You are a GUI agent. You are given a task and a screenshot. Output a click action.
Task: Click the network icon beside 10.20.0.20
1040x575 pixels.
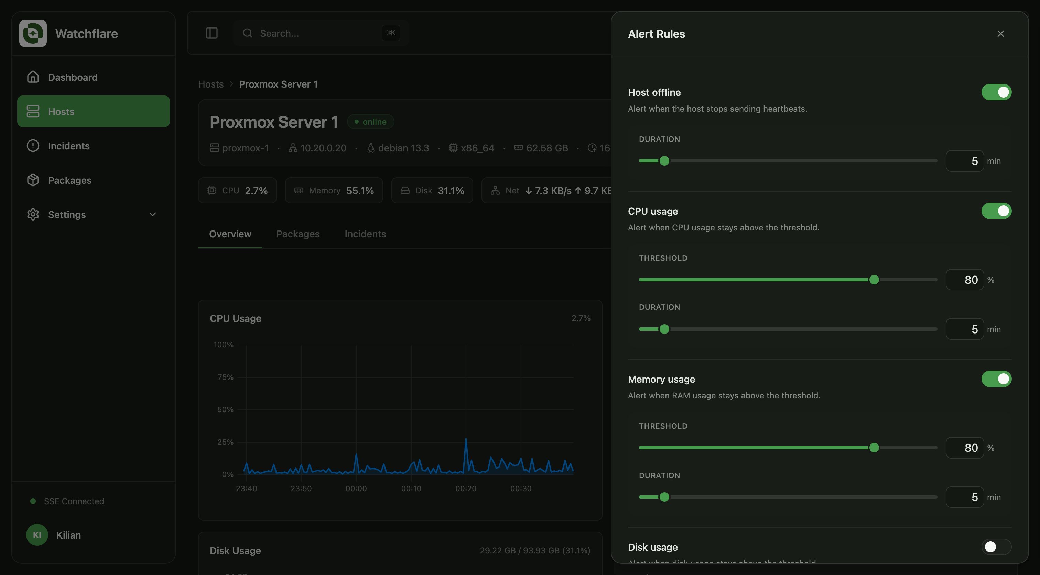tap(293, 148)
